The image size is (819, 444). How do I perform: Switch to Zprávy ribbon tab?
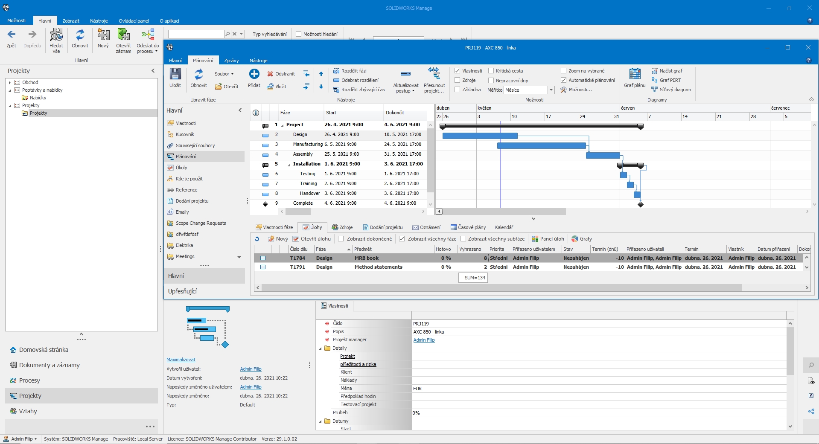click(231, 61)
